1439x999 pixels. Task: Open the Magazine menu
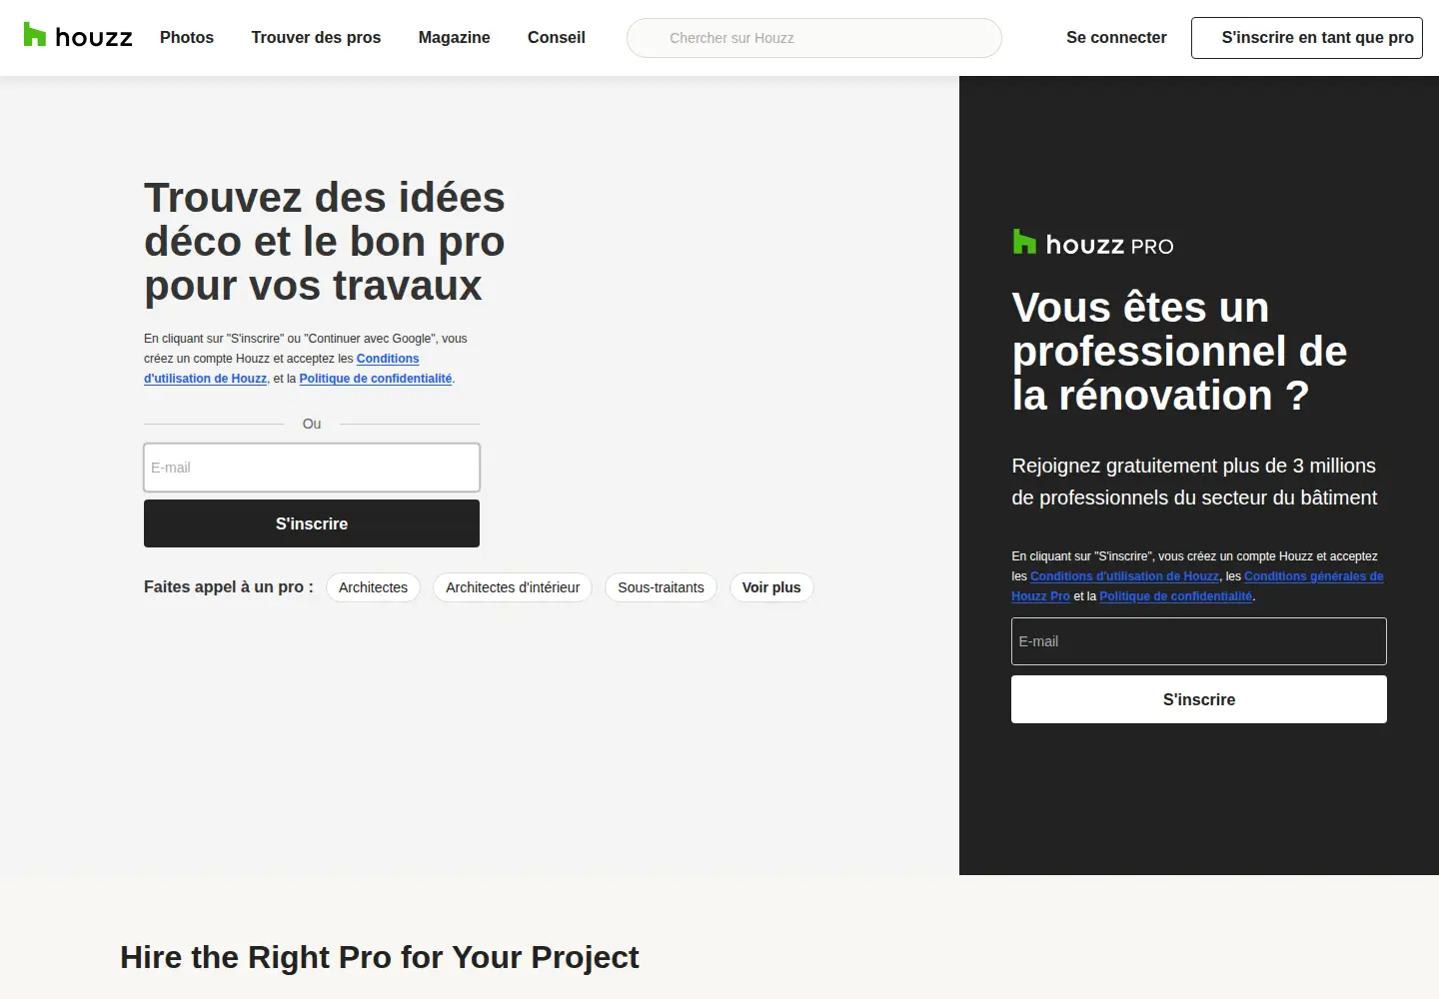tap(454, 37)
